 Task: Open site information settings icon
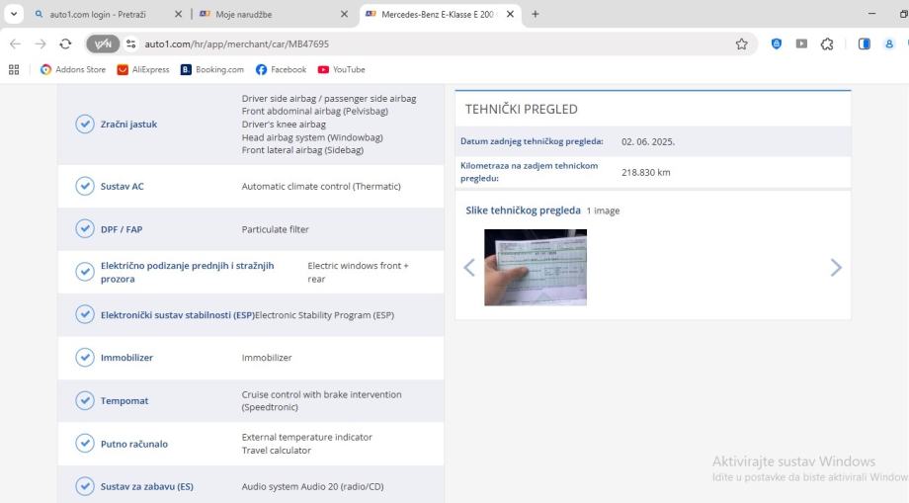tap(131, 44)
